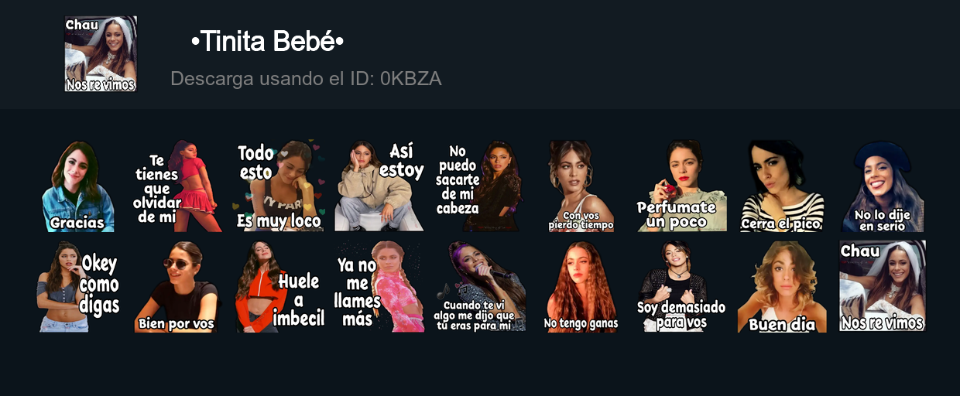Select the 'Buen dia' sticker
The height and width of the screenshot is (396, 960).
coord(782,286)
